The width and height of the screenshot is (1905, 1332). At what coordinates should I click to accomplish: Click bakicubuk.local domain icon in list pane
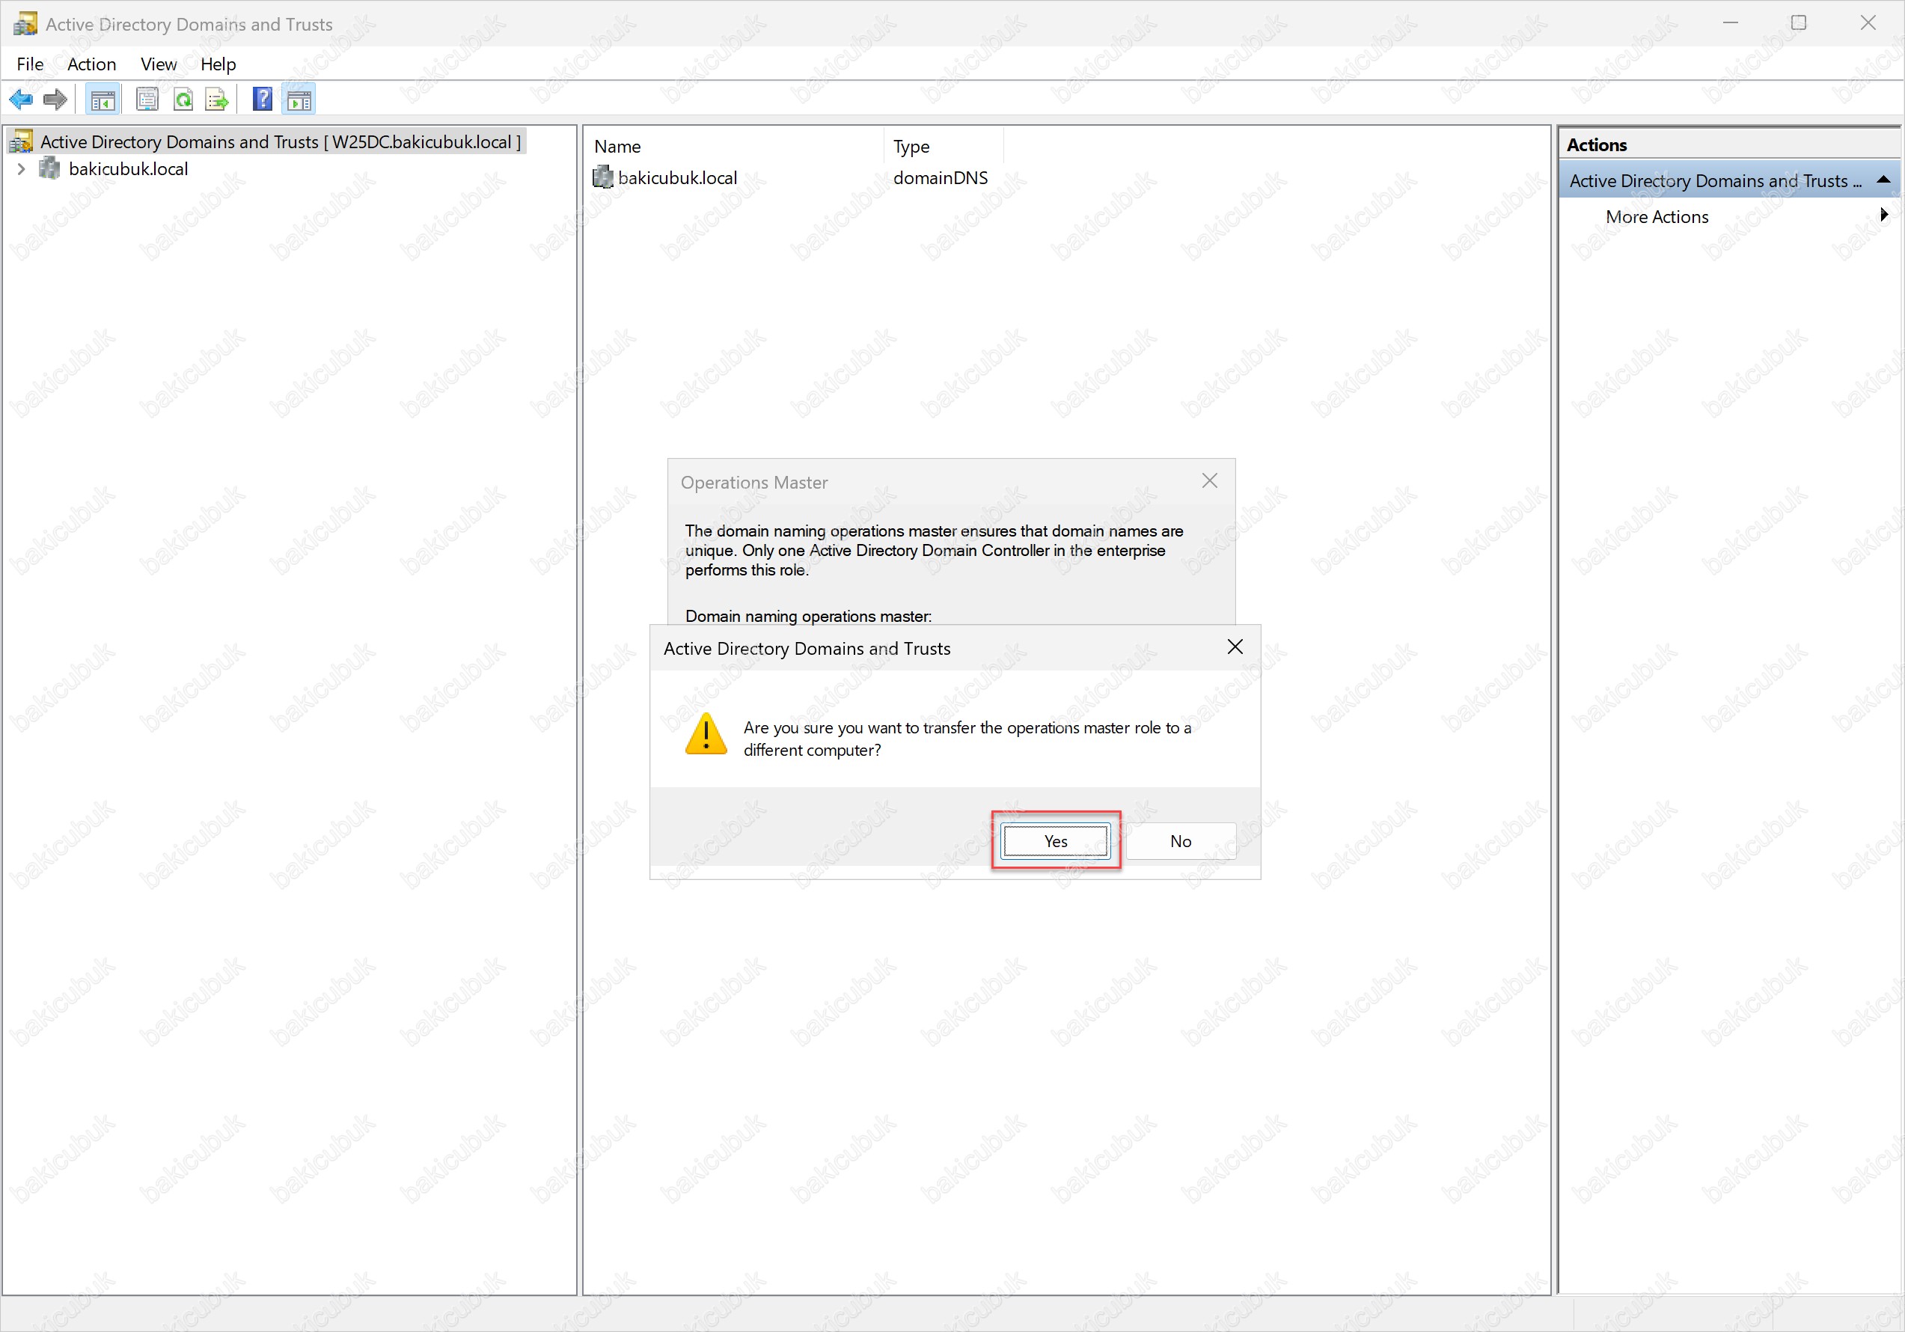pyautogui.click(x=603, y=177)
